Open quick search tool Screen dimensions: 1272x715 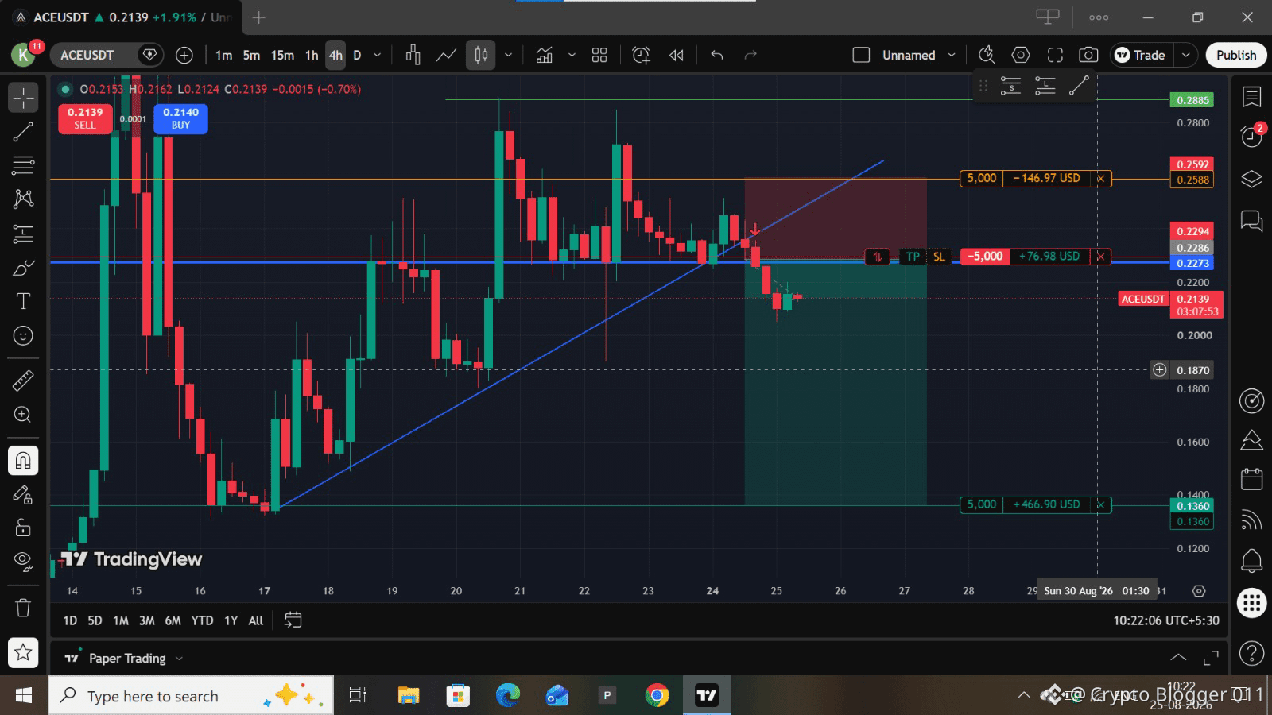tap(987, 55)
